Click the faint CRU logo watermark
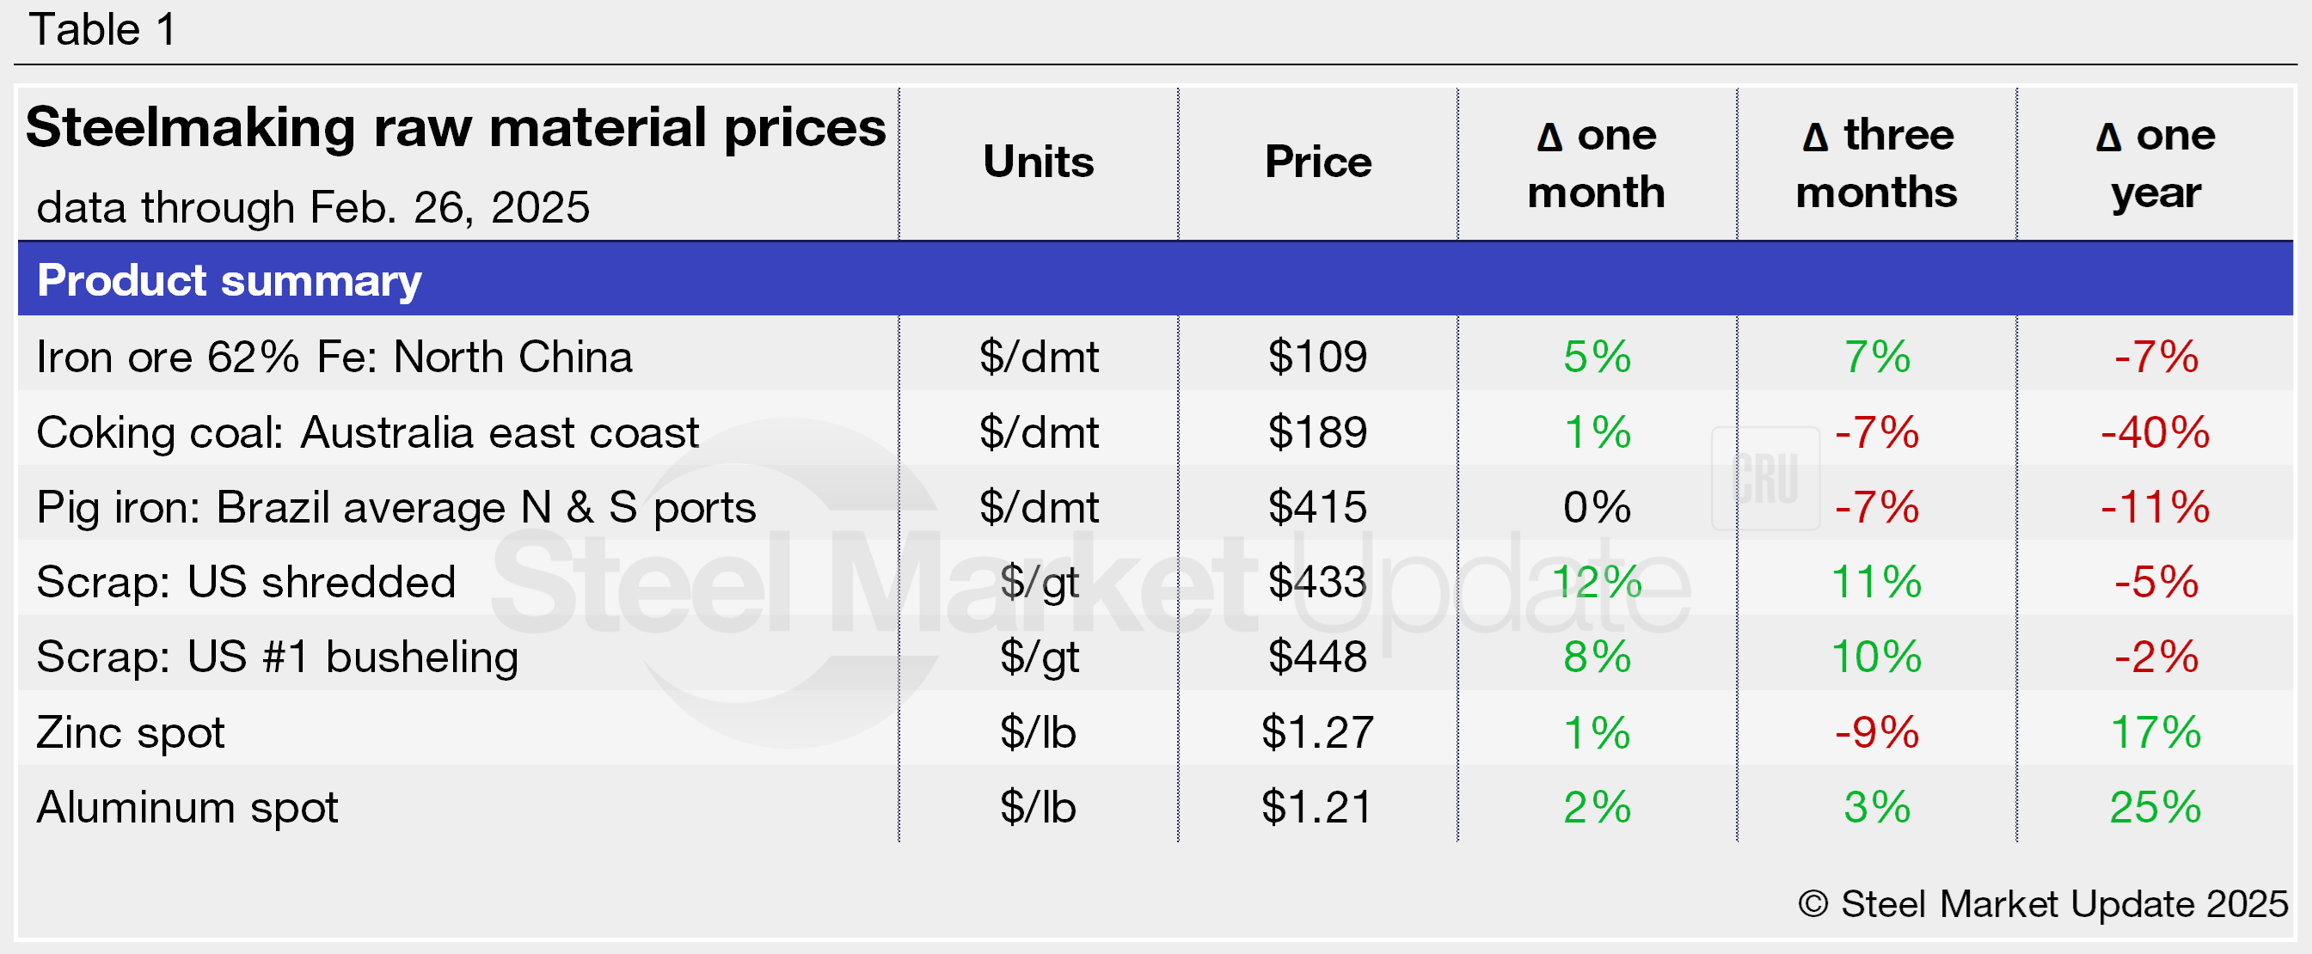 coord(1764,479)
